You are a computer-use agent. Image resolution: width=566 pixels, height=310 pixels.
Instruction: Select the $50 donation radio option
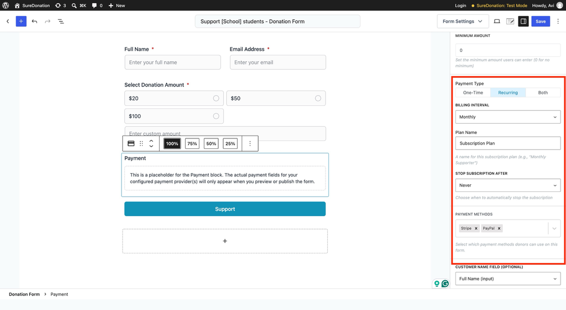pyautogui.click(x=318, y=98)
